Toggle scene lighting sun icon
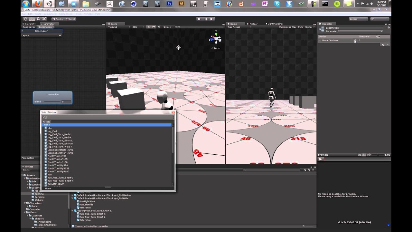 tap(148, 27)
